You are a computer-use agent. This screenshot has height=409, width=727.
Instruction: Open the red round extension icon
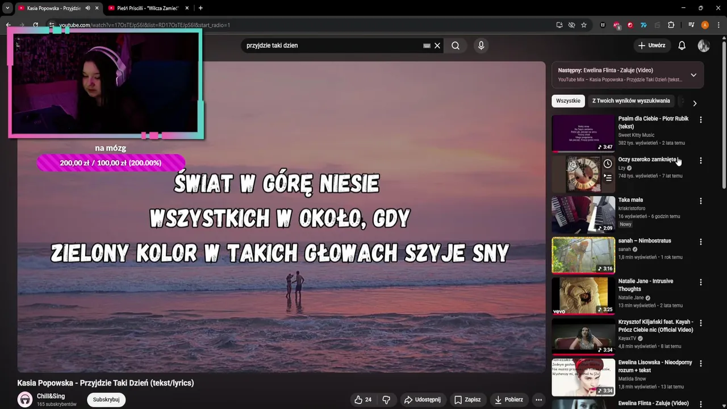pos(630,25)
